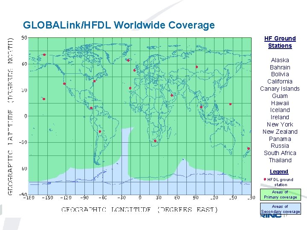Click the -180 longitude tick label
Screen dimensions: 307x230
click(29, 198)
